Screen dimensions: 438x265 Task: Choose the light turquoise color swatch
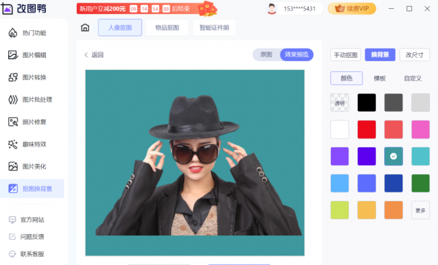point(420,156)
